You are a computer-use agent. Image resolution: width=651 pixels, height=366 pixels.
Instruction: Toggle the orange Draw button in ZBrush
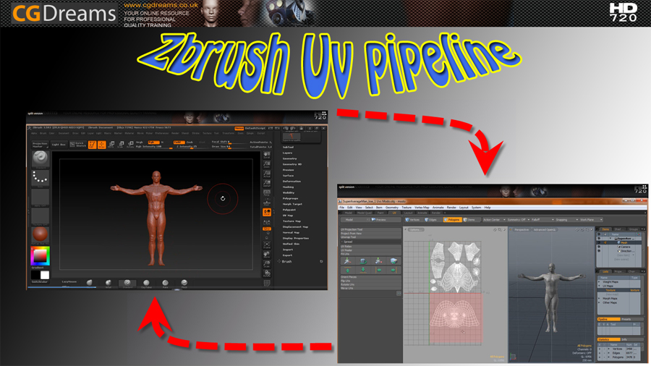coord(101,145)
